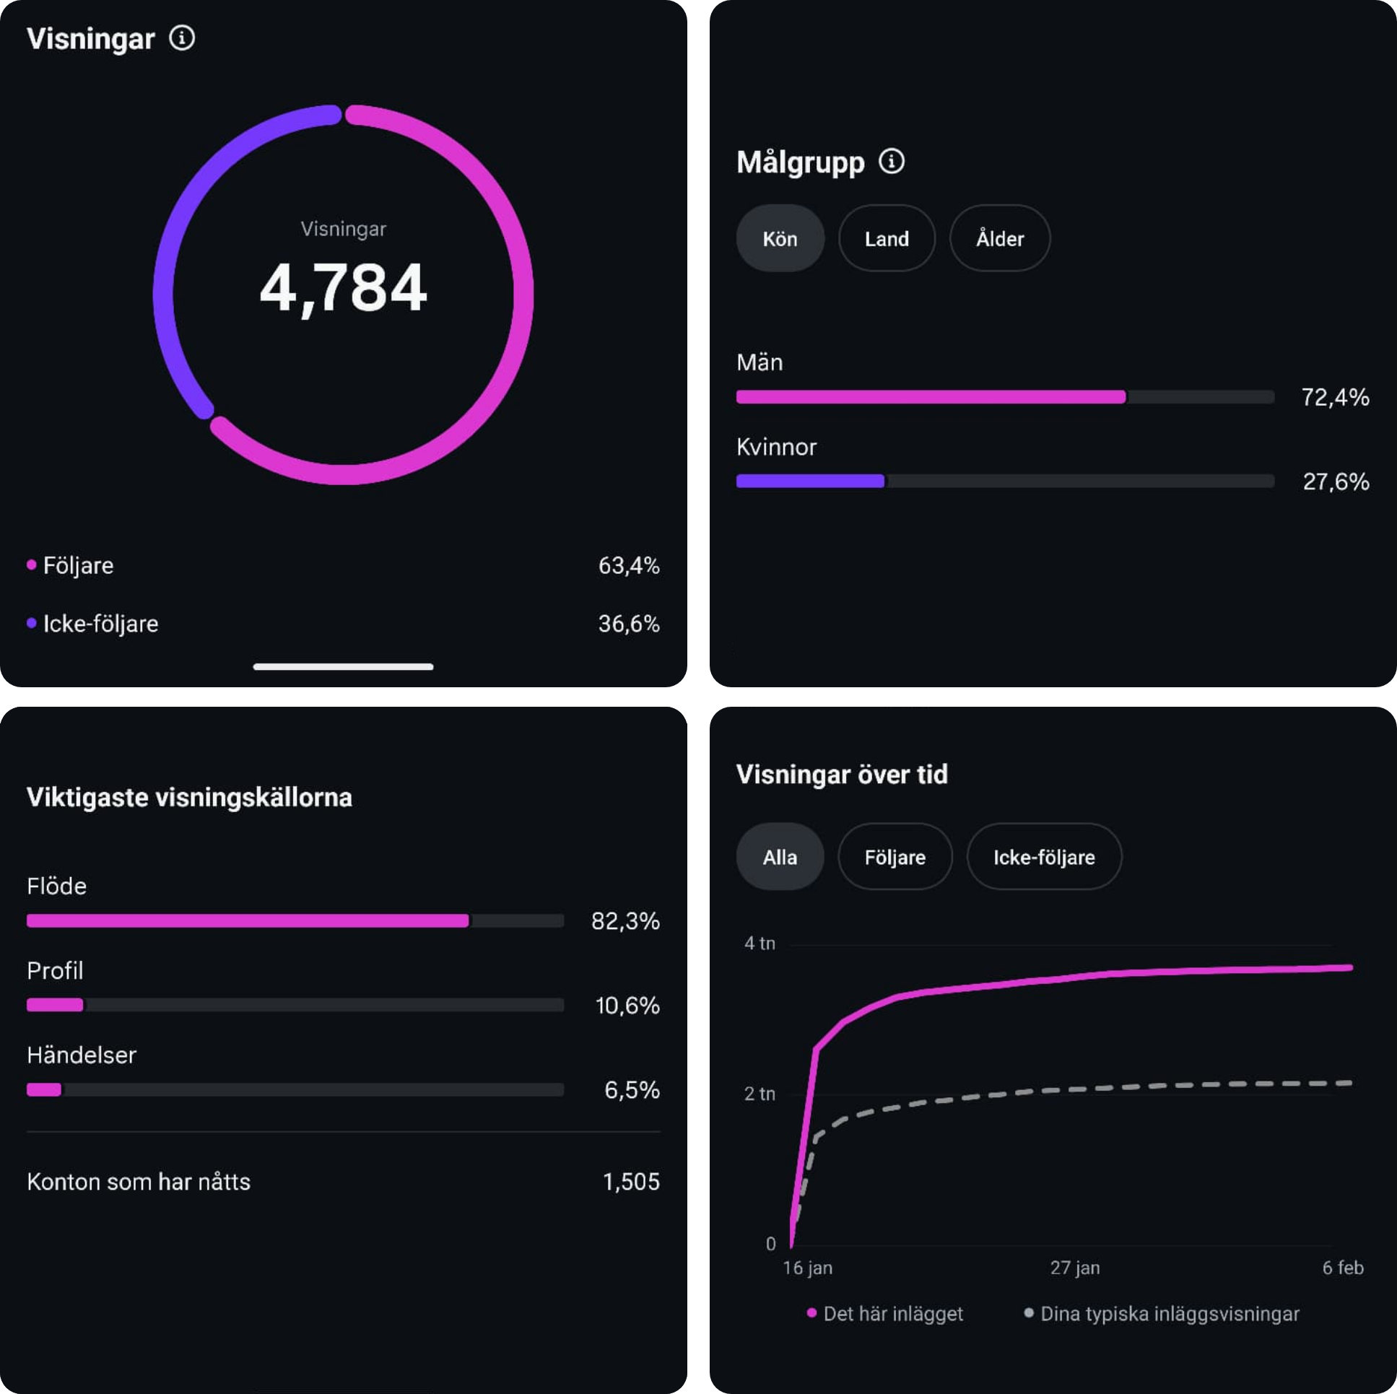
Task: Click gray dot for Dina typiska inläggsvisningar
Action: tap(1028, 1312)
